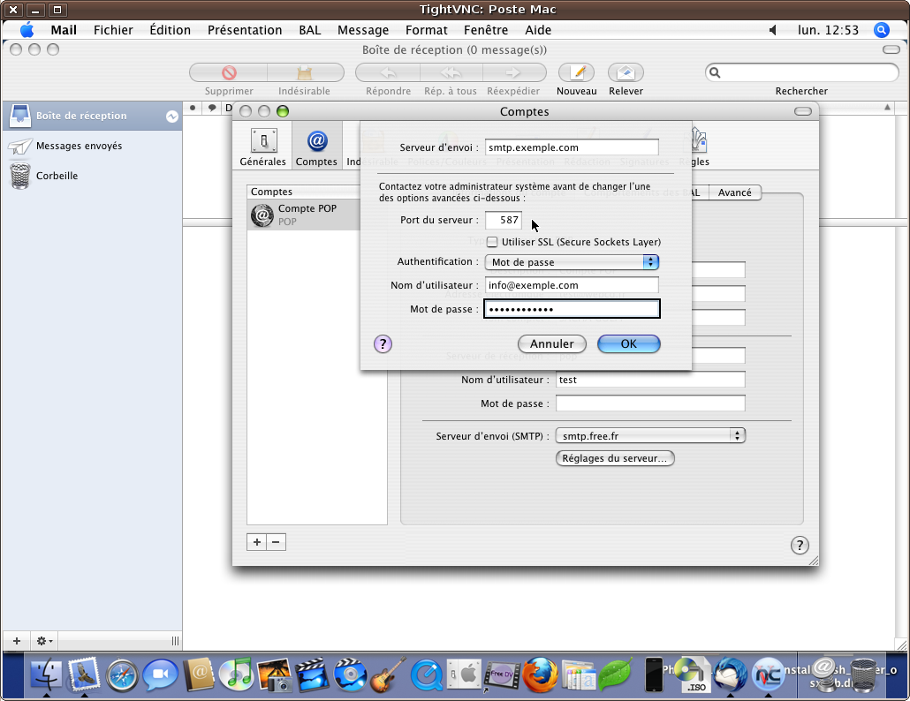Open the Authentification dropdown
The height and width of the screenshot is (701, 910).
click(x=572, y=262)
